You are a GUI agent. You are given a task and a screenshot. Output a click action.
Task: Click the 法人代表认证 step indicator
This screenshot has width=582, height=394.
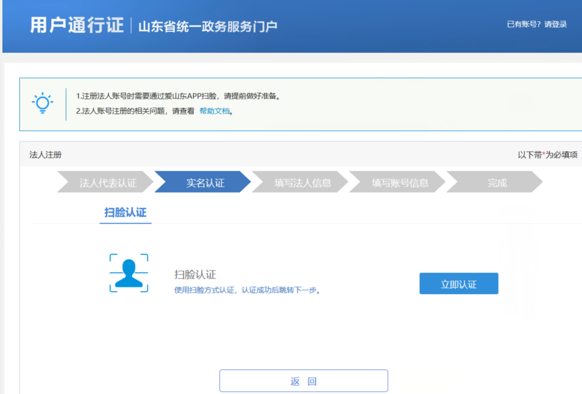(x=109, y=182)
